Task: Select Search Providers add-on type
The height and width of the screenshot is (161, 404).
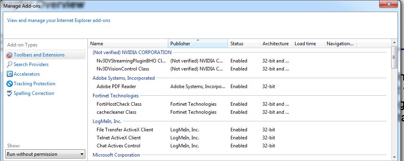Action: [31, 64]
